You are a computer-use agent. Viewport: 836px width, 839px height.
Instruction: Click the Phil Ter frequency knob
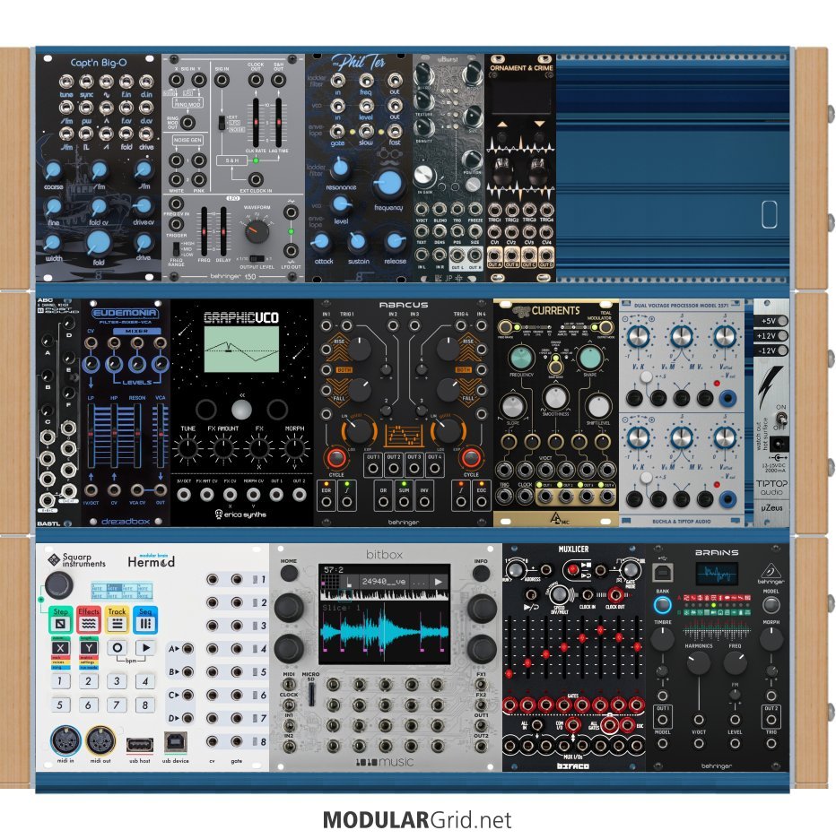point(389,184)
